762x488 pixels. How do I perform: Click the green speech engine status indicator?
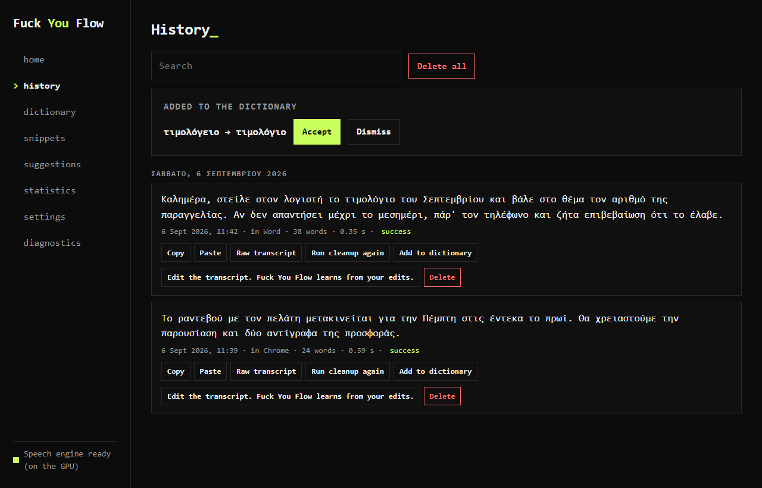(16, 460)
